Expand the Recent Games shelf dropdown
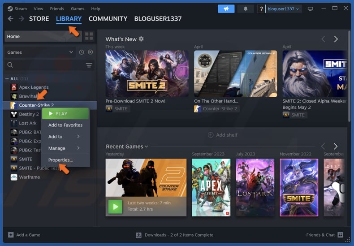 pos(147,147)
